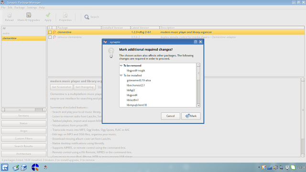Click the Reload toolbar icon
The width and height of the screenshot is (306, 172).
(9, 15)
